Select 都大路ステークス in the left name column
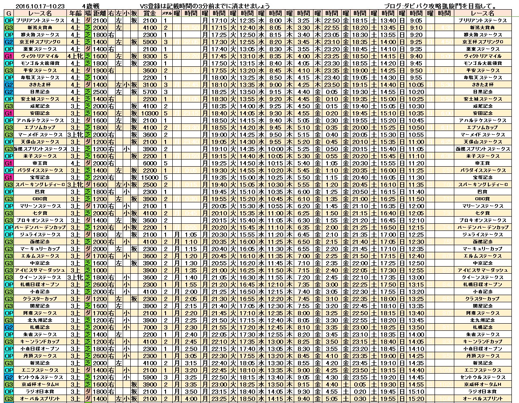The height and width of the screenshot is (403, 519). (x=40, y=34)
